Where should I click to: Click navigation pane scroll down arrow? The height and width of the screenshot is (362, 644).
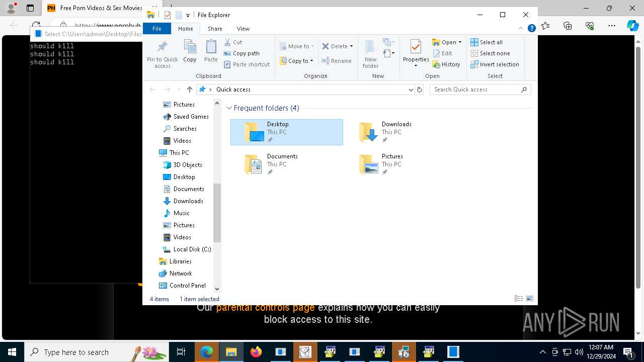(x=217, y=289)
